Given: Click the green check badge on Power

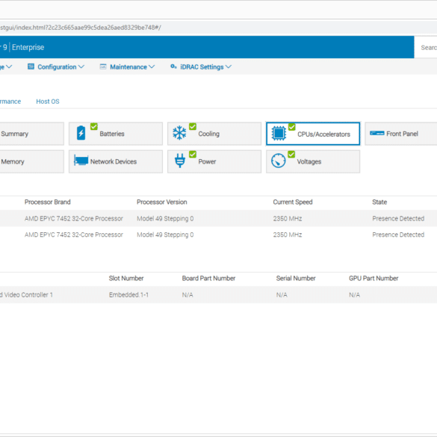Looking at the screenshot, I should [193, 154].
